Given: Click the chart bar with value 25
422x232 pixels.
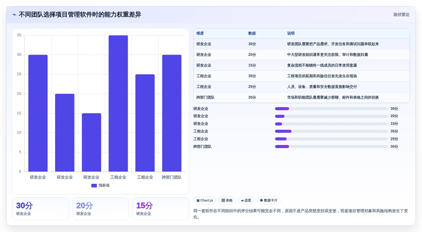Looking at the screenshot, I should click(145, 123).
